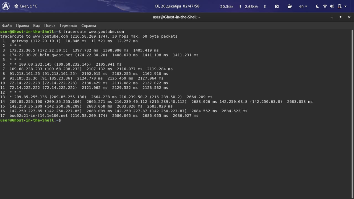This screenshot has width=354, height=199.
Task: Click the text '91.218.161.25 (91.218.161.25)'
Action: pos(43,74)
